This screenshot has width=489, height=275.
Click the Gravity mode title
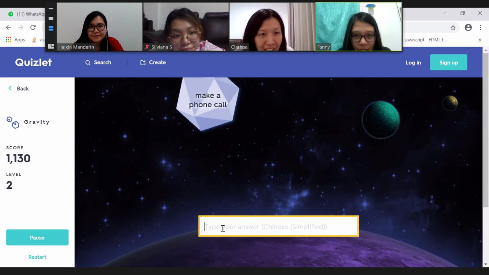point(37,122)
